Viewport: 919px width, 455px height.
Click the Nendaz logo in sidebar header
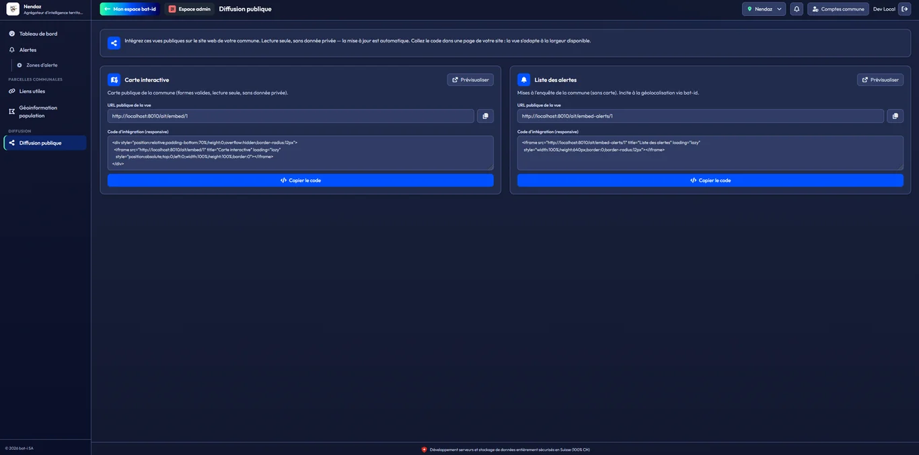click(13, 9)
